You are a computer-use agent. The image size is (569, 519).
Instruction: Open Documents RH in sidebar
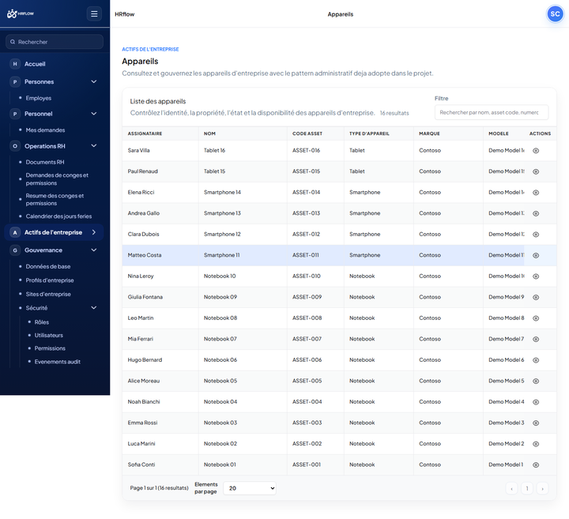[x=45, y=162]
